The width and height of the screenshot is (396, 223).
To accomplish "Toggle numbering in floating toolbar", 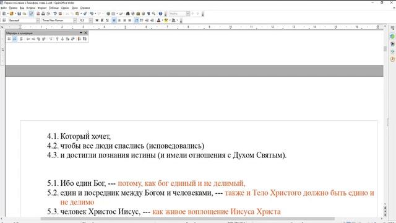I will coord(15,39).
